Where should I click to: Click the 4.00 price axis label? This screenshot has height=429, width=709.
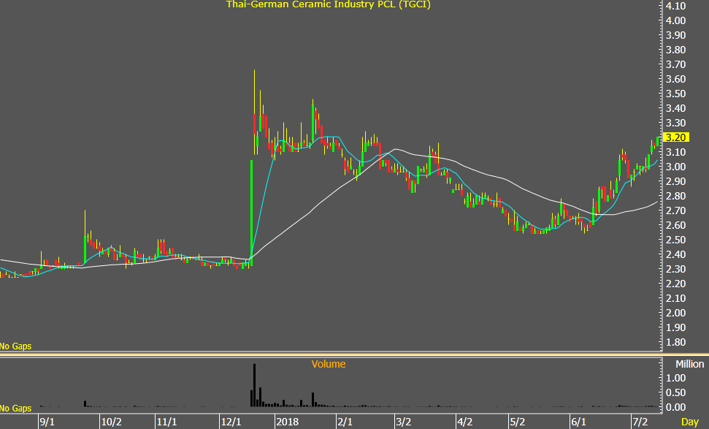pos(675,20)
